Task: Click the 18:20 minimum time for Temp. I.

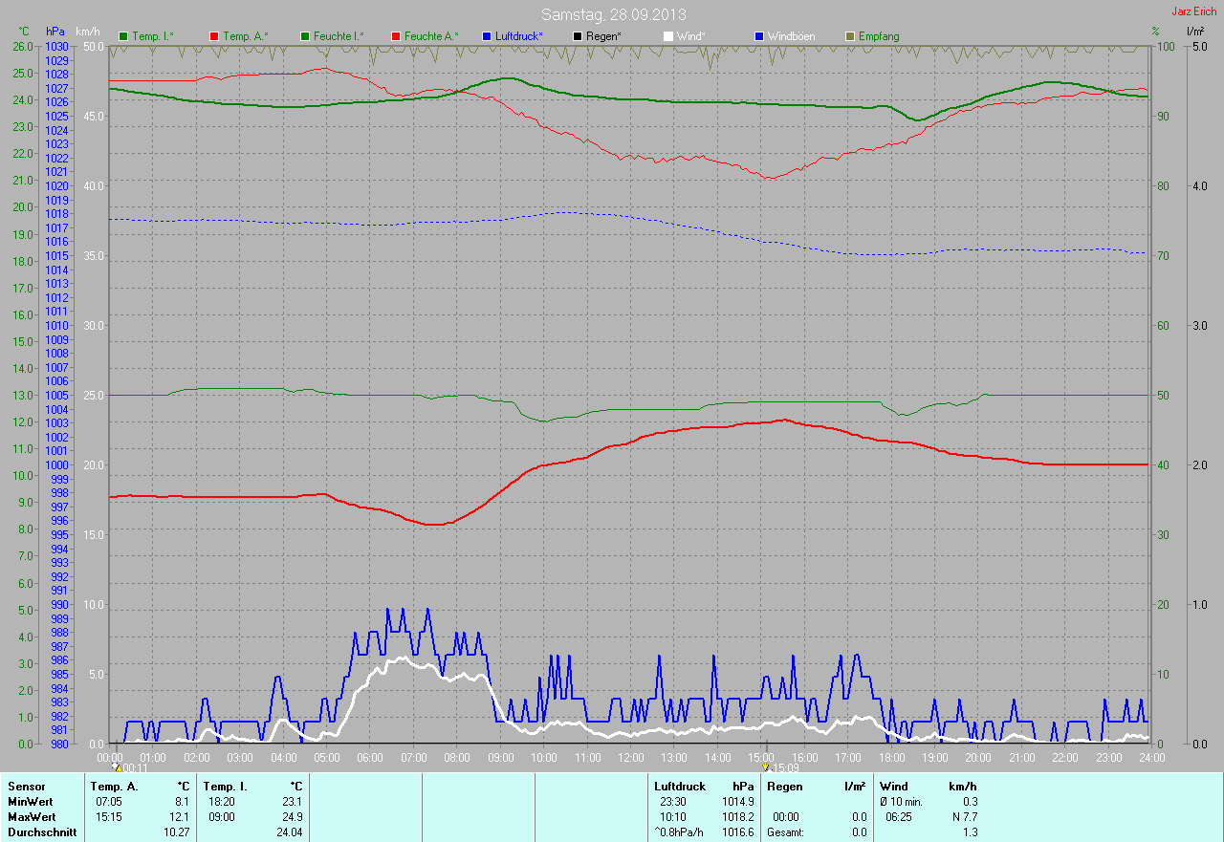Action: 222,802
